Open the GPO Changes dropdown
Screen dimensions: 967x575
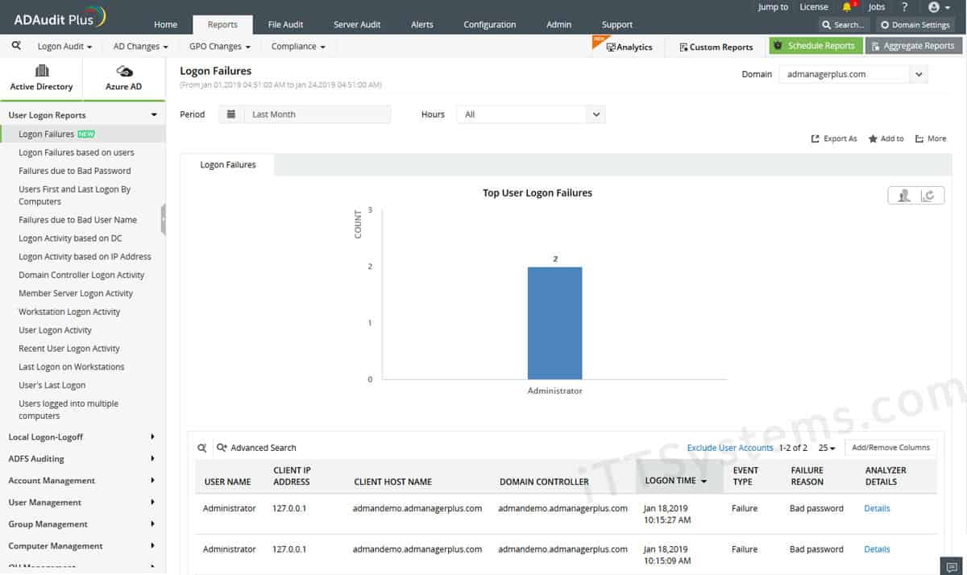[x=220, y=47]
